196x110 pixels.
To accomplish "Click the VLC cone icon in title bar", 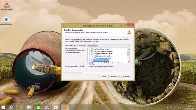I will click(63, 26).
